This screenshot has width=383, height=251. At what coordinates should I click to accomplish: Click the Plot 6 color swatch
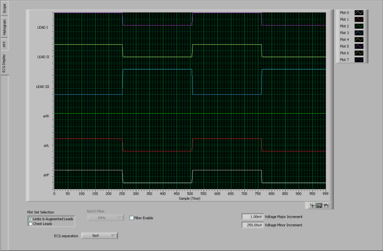tap(359, 53)
